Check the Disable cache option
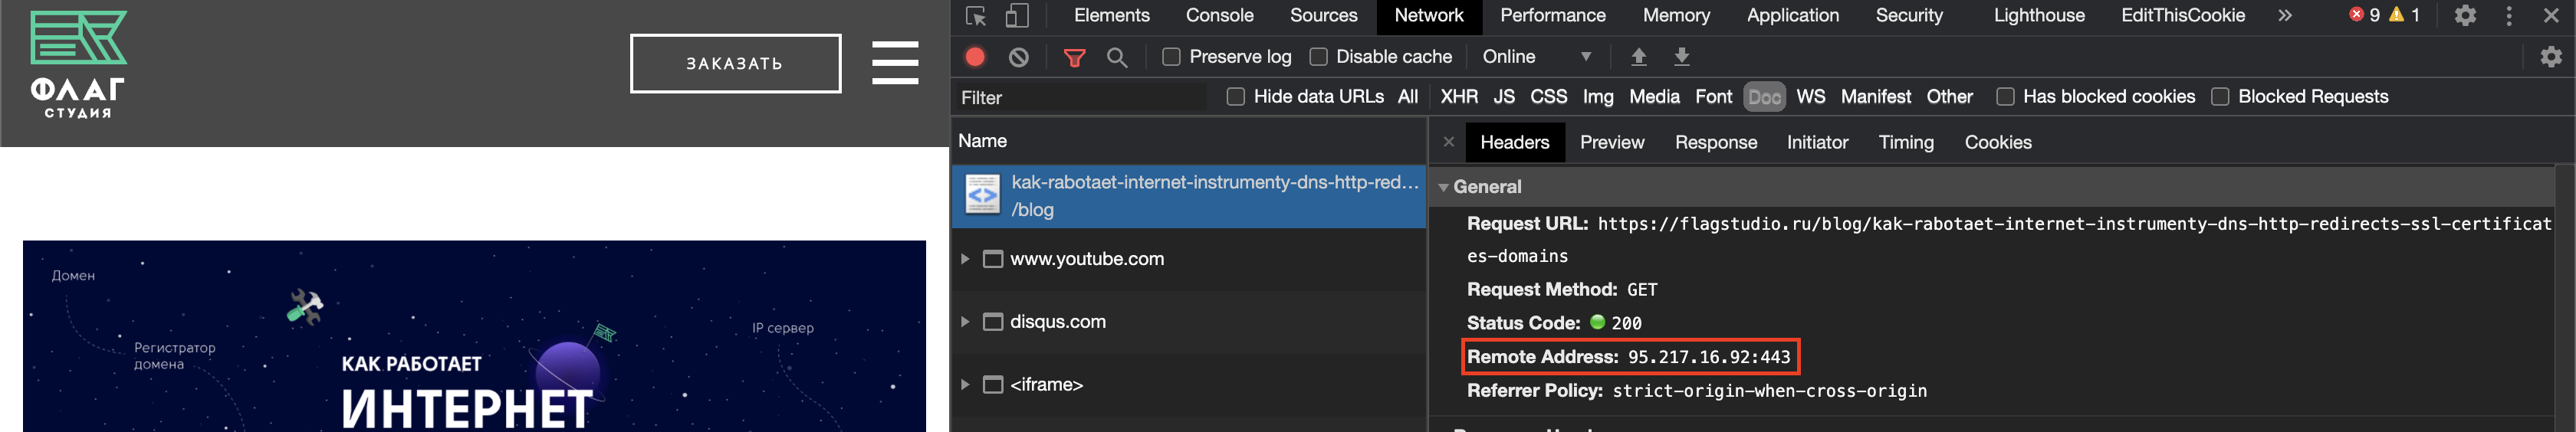Image resolution: width=2576 pixels, height=432 pixels. [x=1318, y=57]
